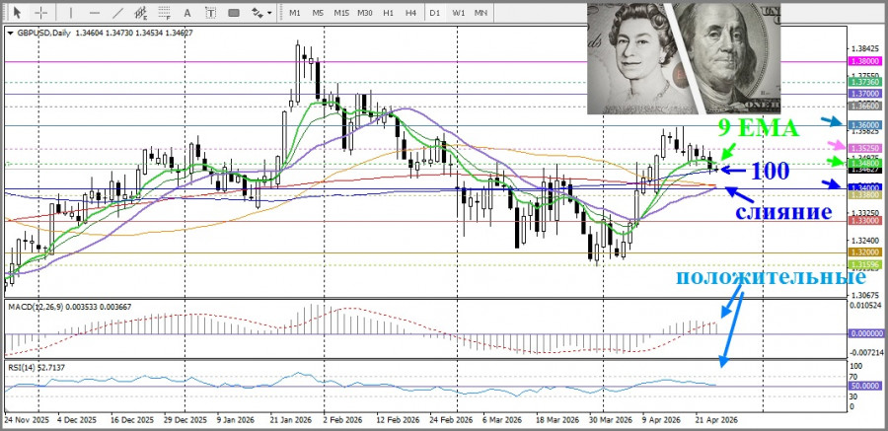The image size is (888, 431).
Task: Activate the crosshair tool
Action: pyautogui.click(x=39, y=12)
